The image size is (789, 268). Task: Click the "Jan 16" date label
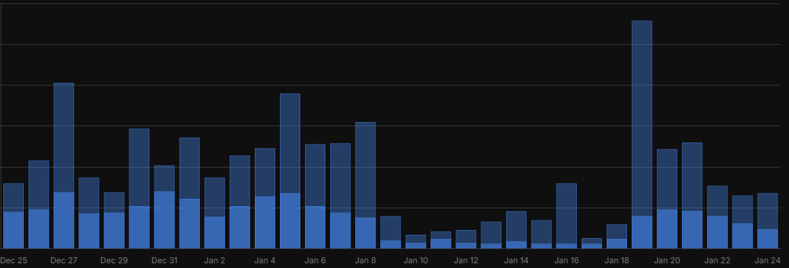[567, 261]
